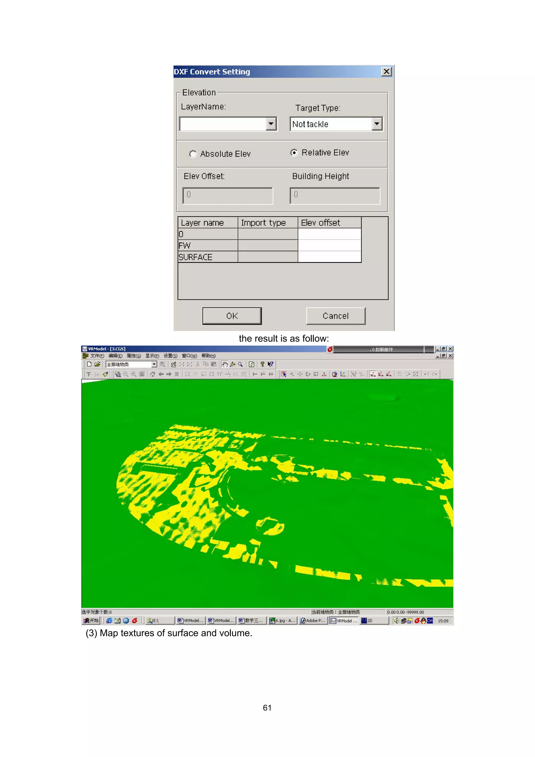Close the DXF Convert Setting dialog
Screen dimensions: 535x757
[386, 72]
